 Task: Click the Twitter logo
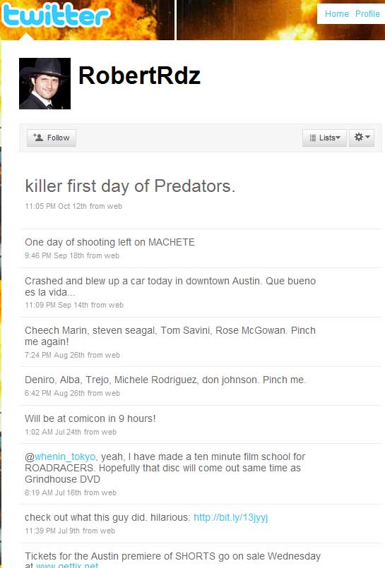(56, 16)
